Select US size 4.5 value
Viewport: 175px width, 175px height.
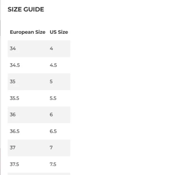click(x=53, y=65)
